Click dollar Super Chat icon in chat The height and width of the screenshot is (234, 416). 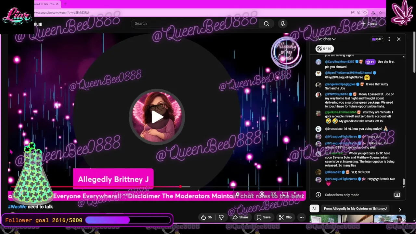(397, 195)
